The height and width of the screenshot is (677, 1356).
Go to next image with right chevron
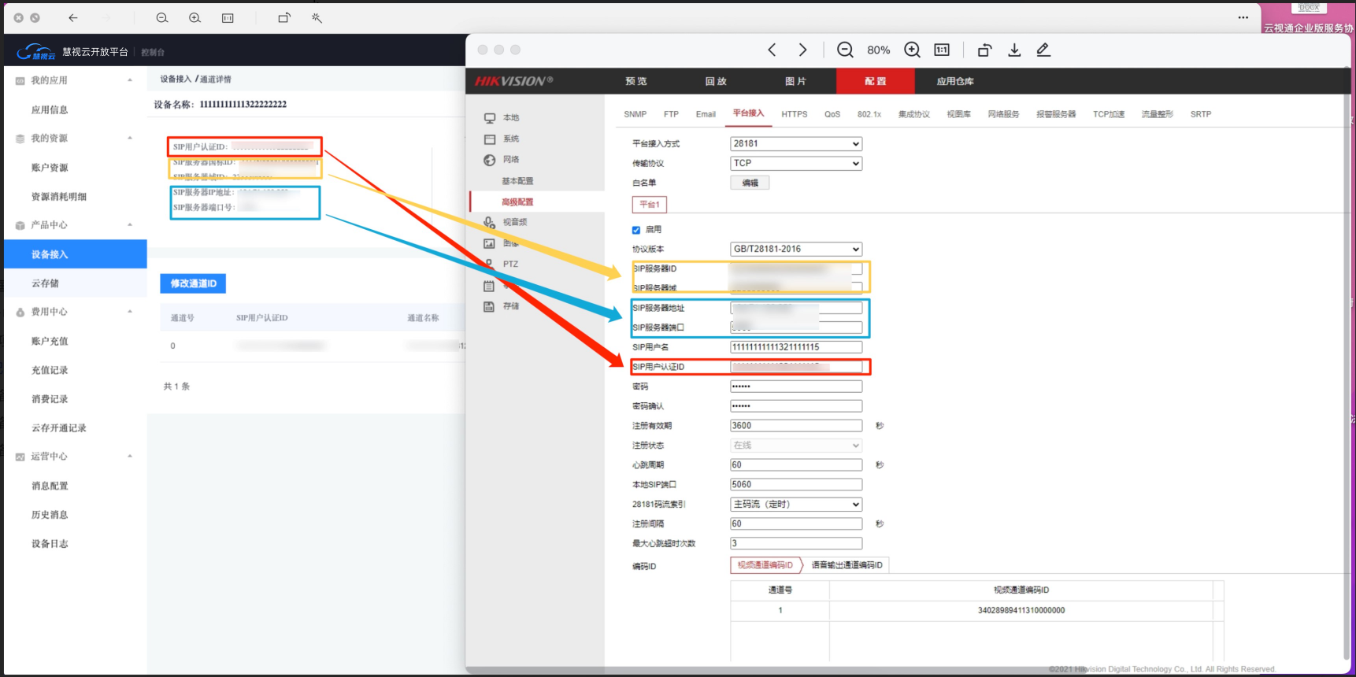point(802,50)
